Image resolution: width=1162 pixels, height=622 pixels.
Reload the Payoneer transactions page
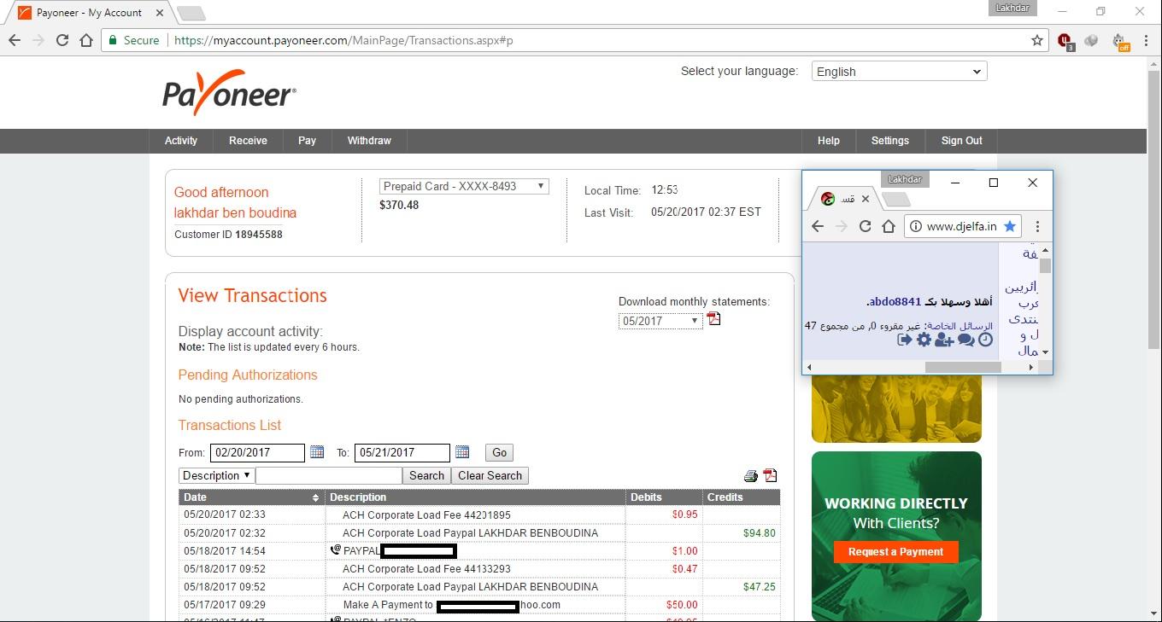tap(62, 40)
